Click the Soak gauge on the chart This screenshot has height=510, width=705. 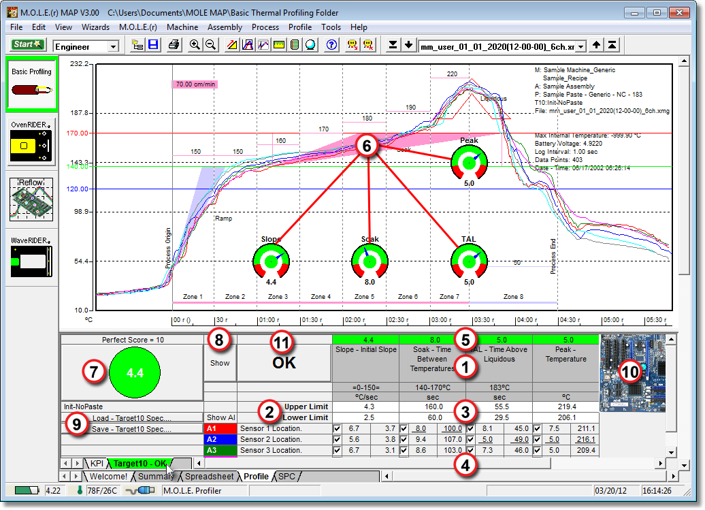click(370, 261)
